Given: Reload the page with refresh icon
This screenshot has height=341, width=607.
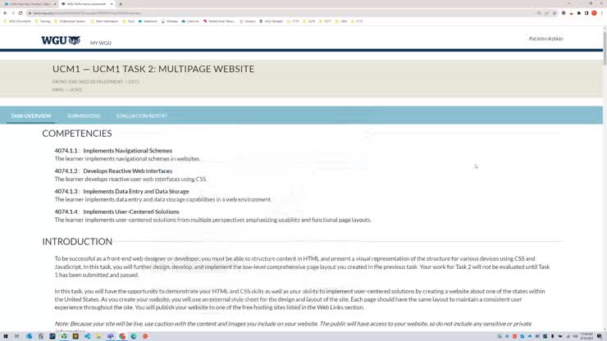Looking at the screenshot, I should [22, 13].
